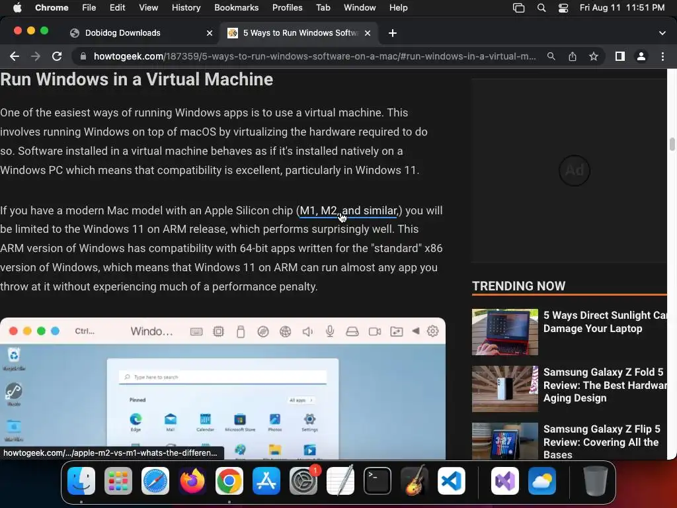The width and height of the screenshot is (677, 508).
Task: Close the Dobidog Downloads tab
Action: [x=210, y=33]
